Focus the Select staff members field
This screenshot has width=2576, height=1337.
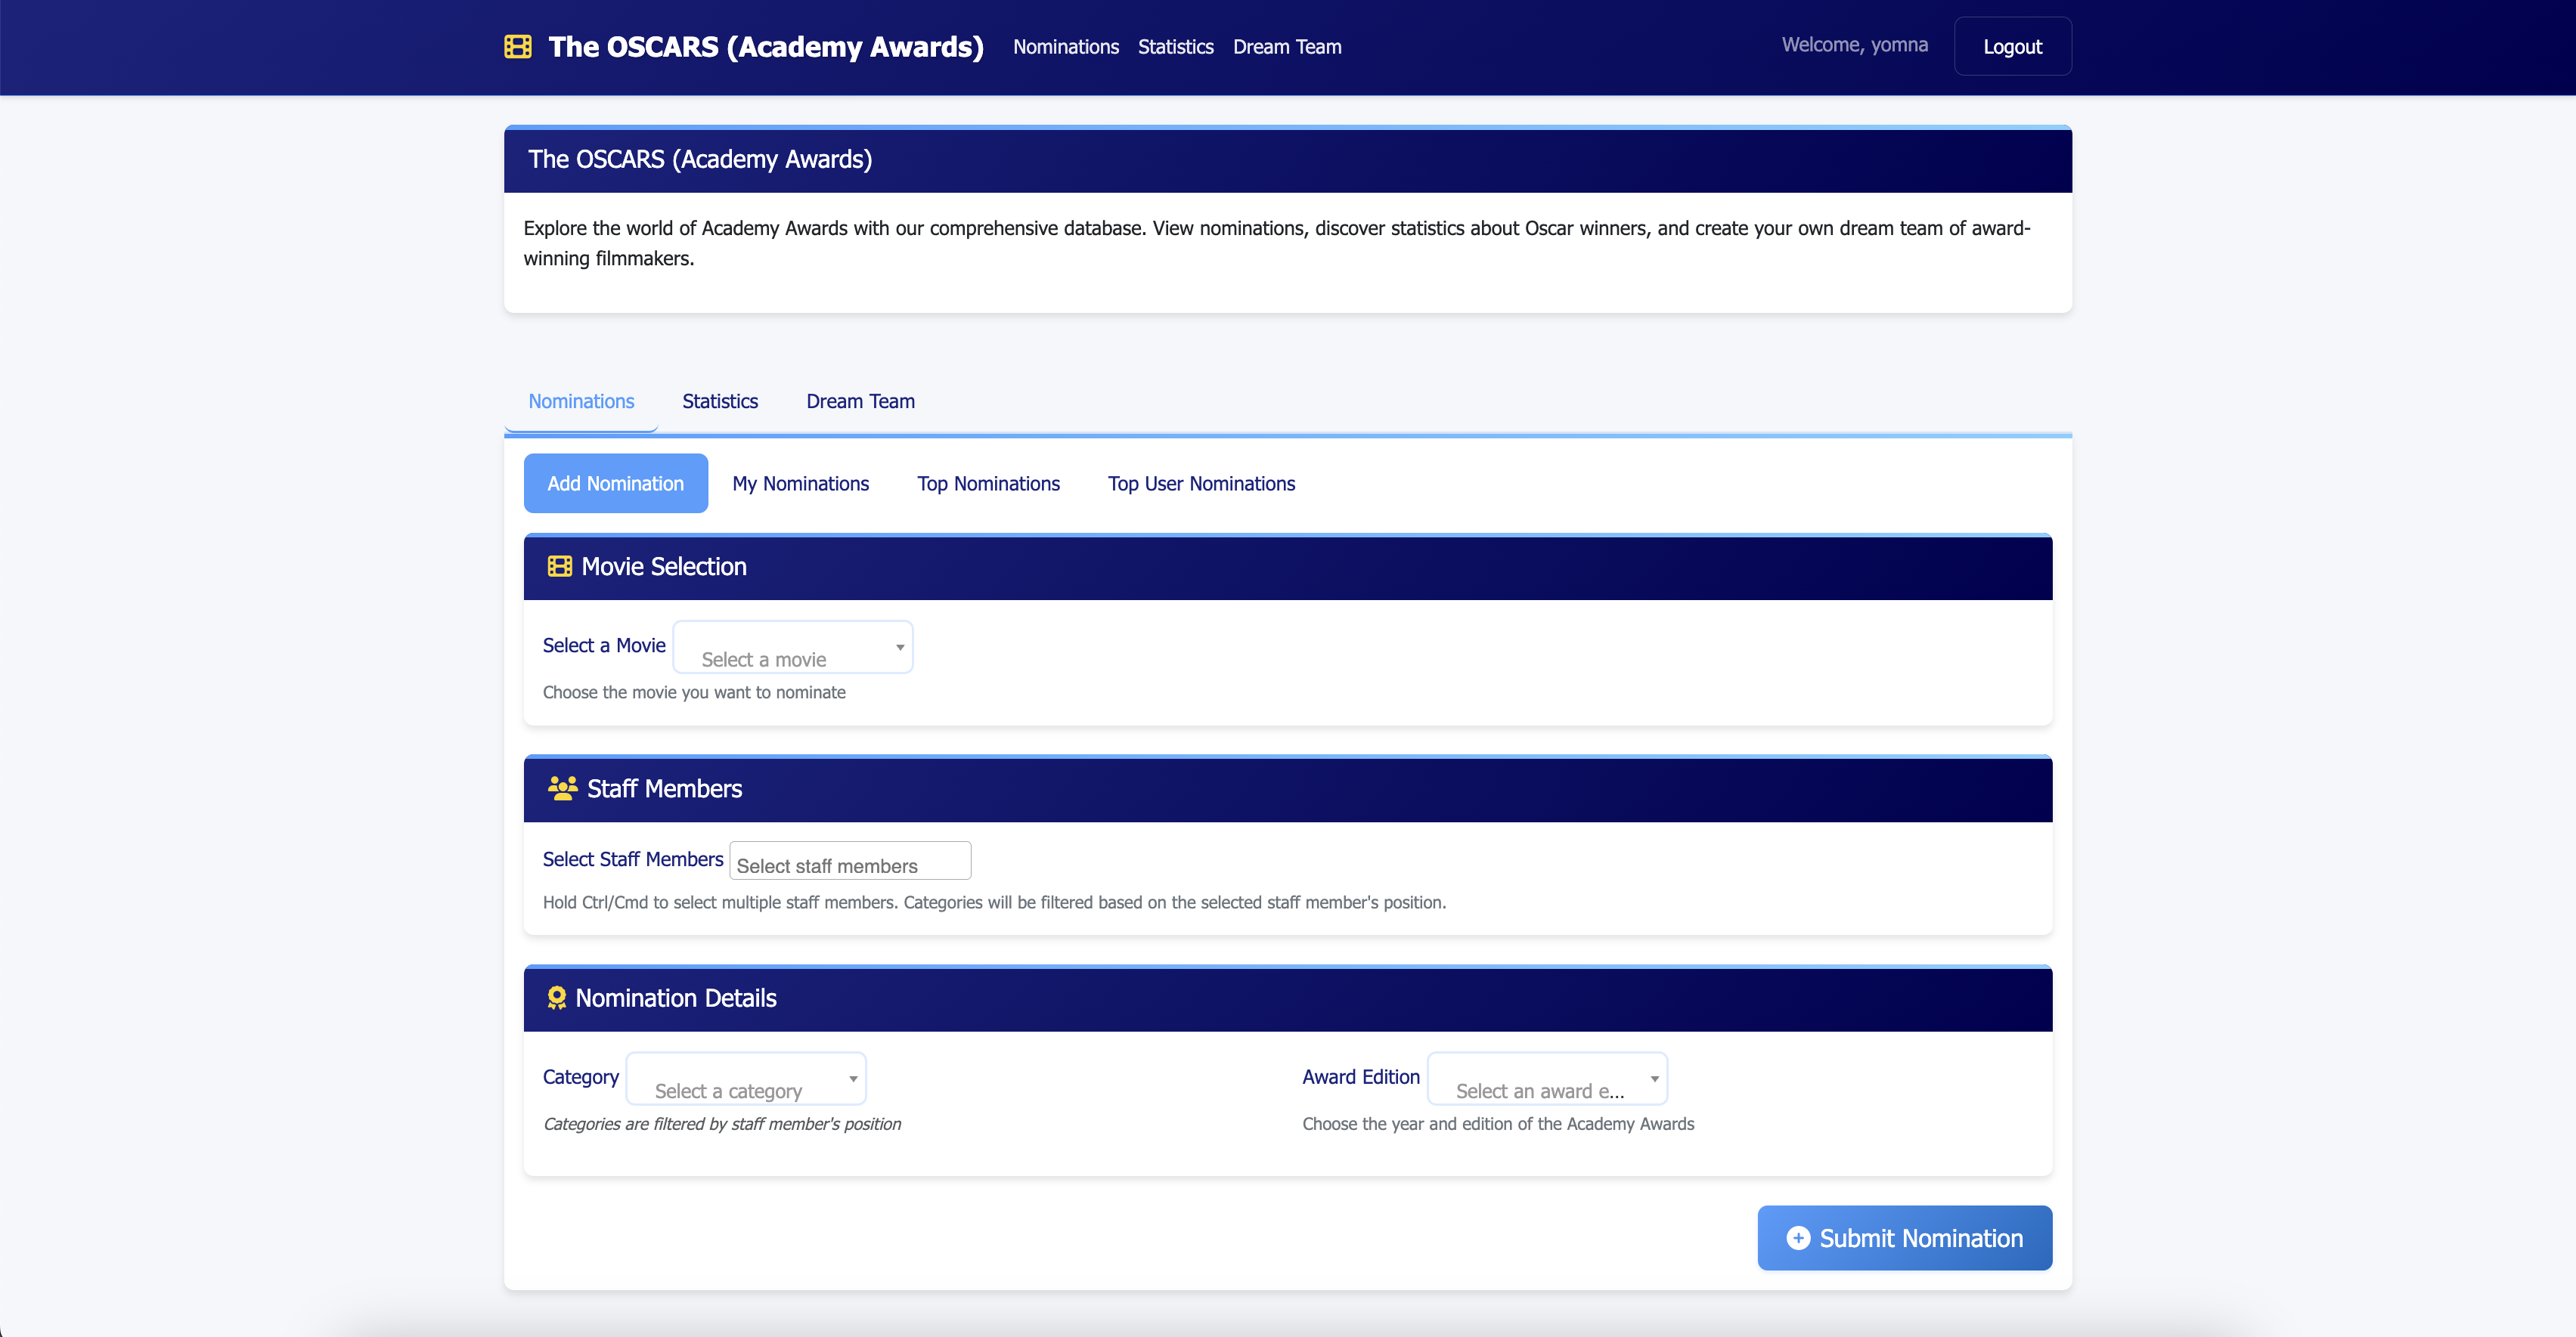851,862
